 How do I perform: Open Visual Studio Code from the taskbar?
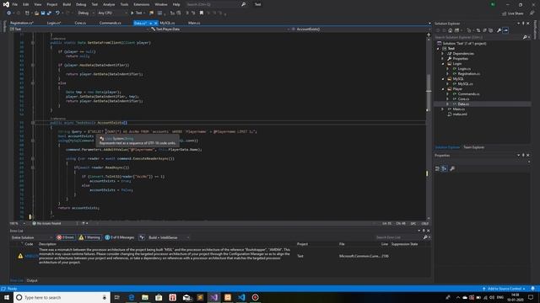click(x=241, y=297)
